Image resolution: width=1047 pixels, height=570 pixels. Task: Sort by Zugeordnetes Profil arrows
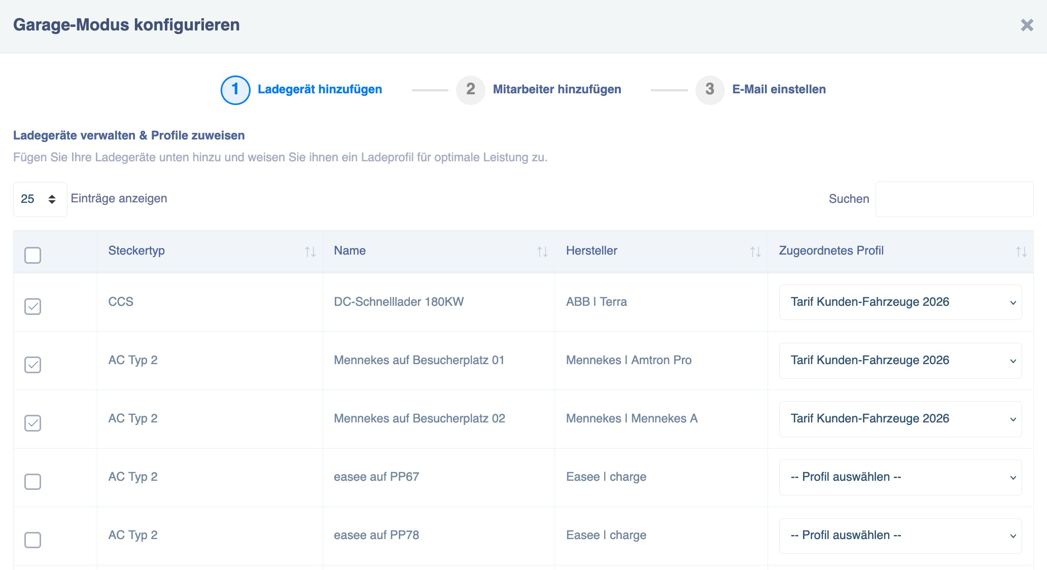(1021, 251)
